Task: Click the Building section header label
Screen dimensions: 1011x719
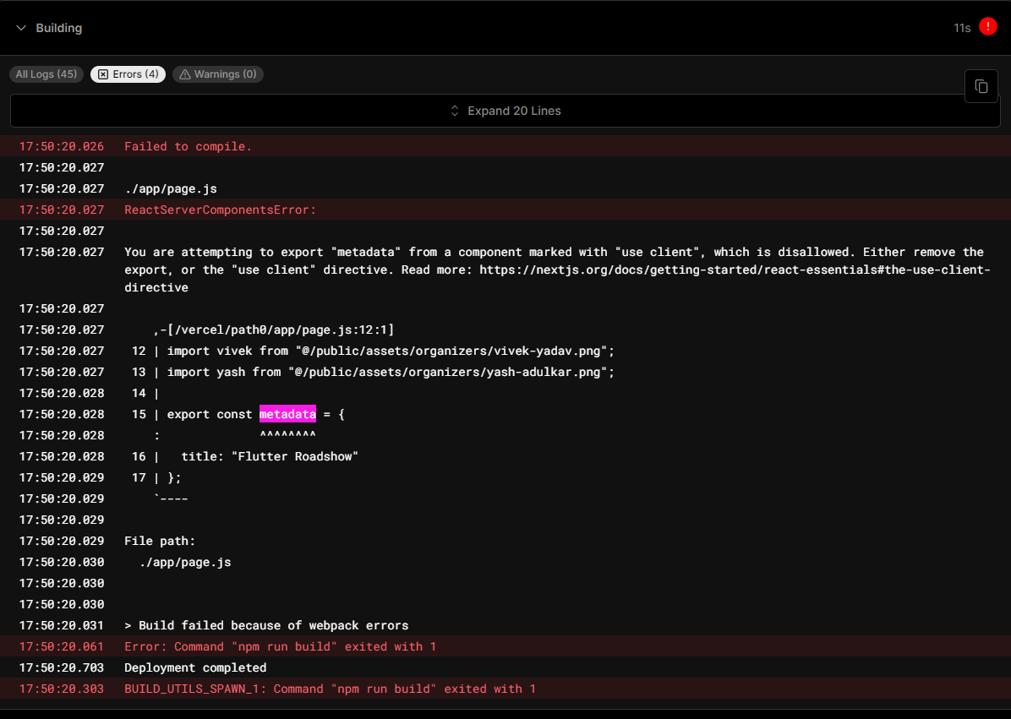Action: point(58,27)
